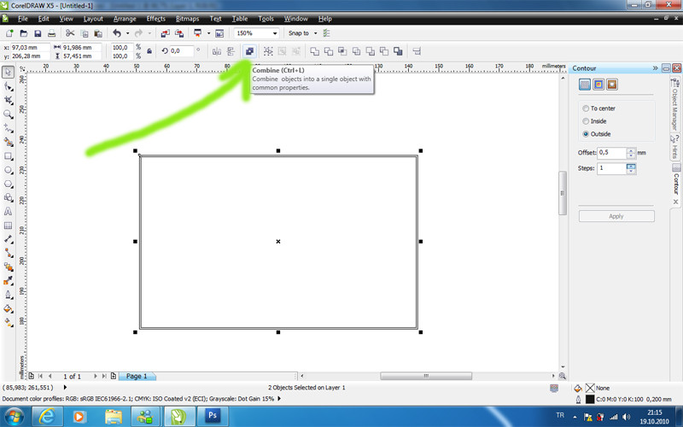683x427 pixels.
Task: Click the Save disk icon
Action: 38,33
